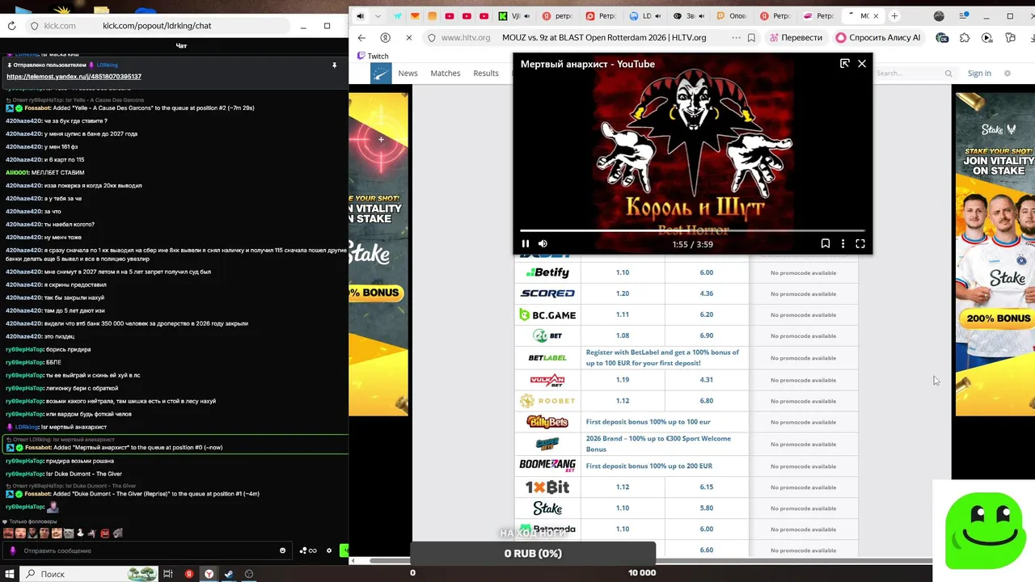Open Boomerang first deposit bonus link
Screen dimensions: 1035x582
[x=648, y=466]
